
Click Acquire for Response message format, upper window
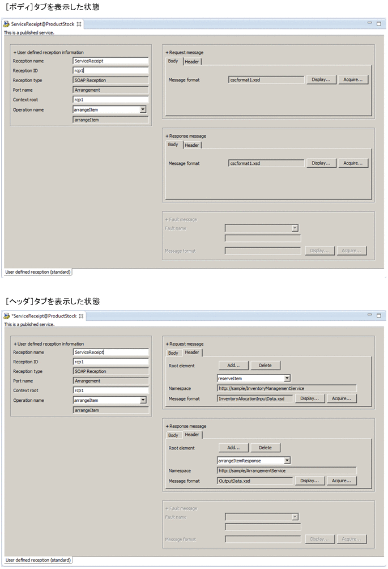click(353, 163)
